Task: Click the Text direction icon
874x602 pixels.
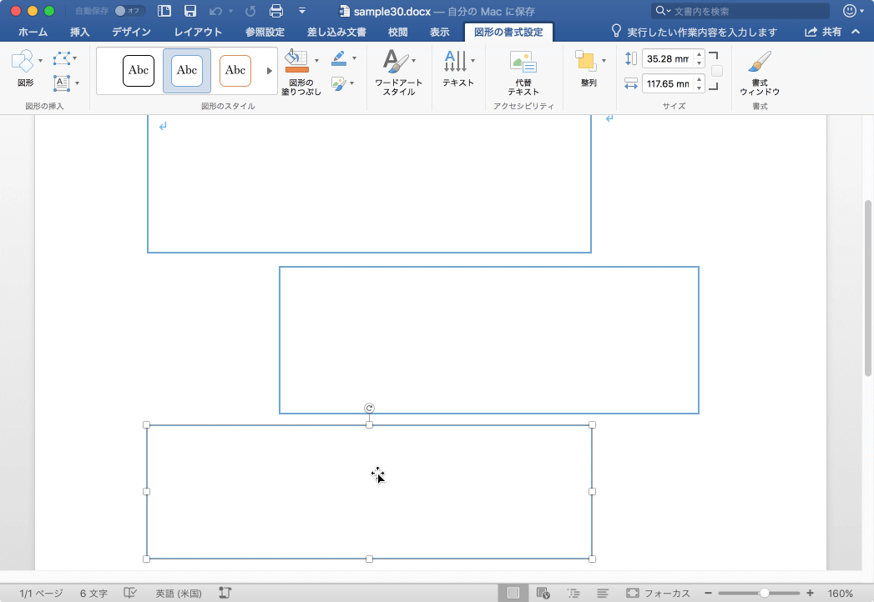Action: click(455, 61)
